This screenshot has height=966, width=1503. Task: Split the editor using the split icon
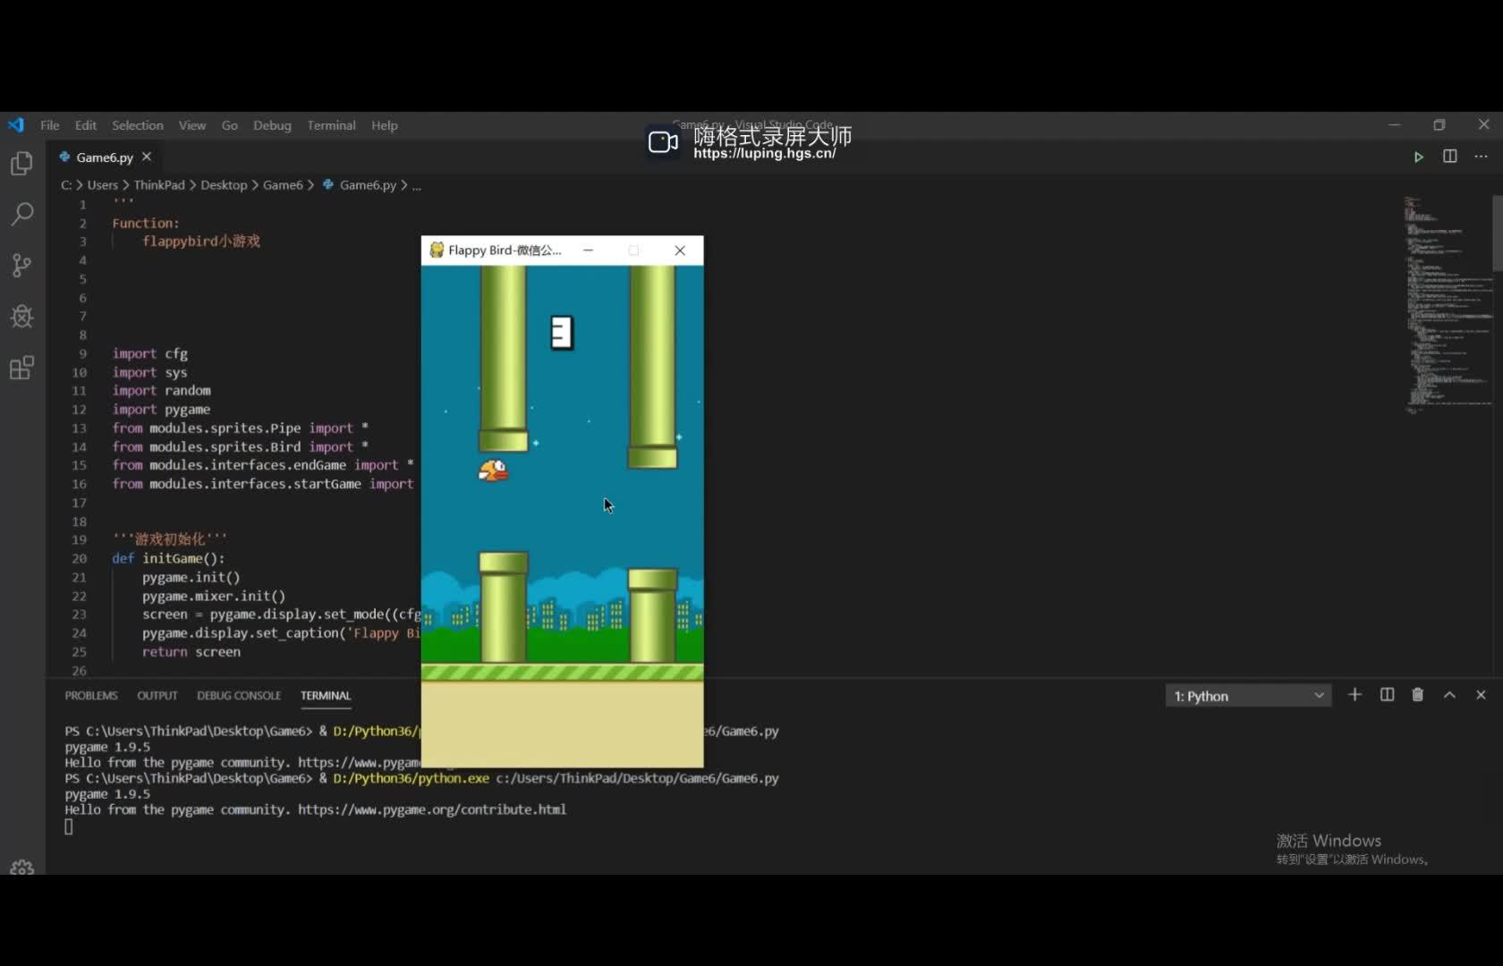pos(1449,157)
